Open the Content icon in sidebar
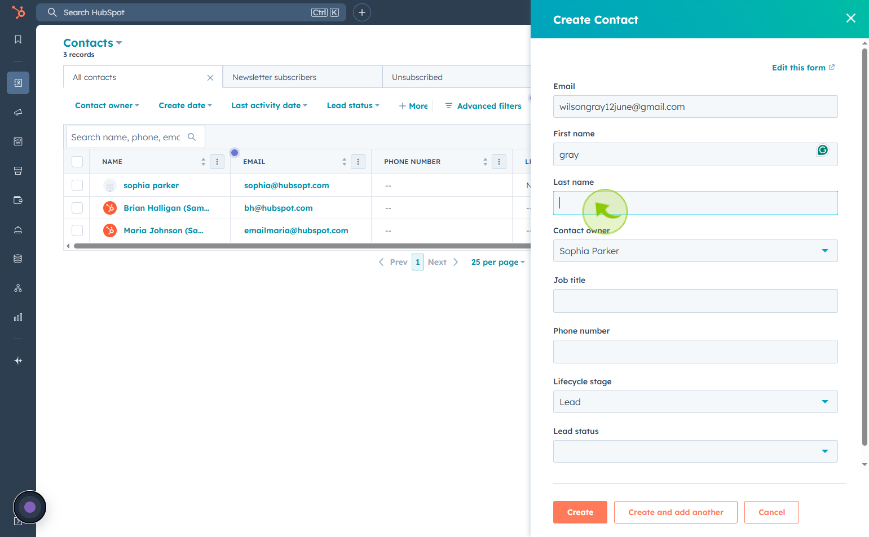The height and width of the screenshot is (537, 869). (18, 141)
